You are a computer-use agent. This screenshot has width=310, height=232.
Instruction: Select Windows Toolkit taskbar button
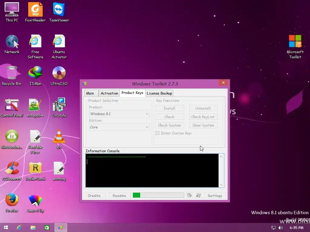(61, 227)
